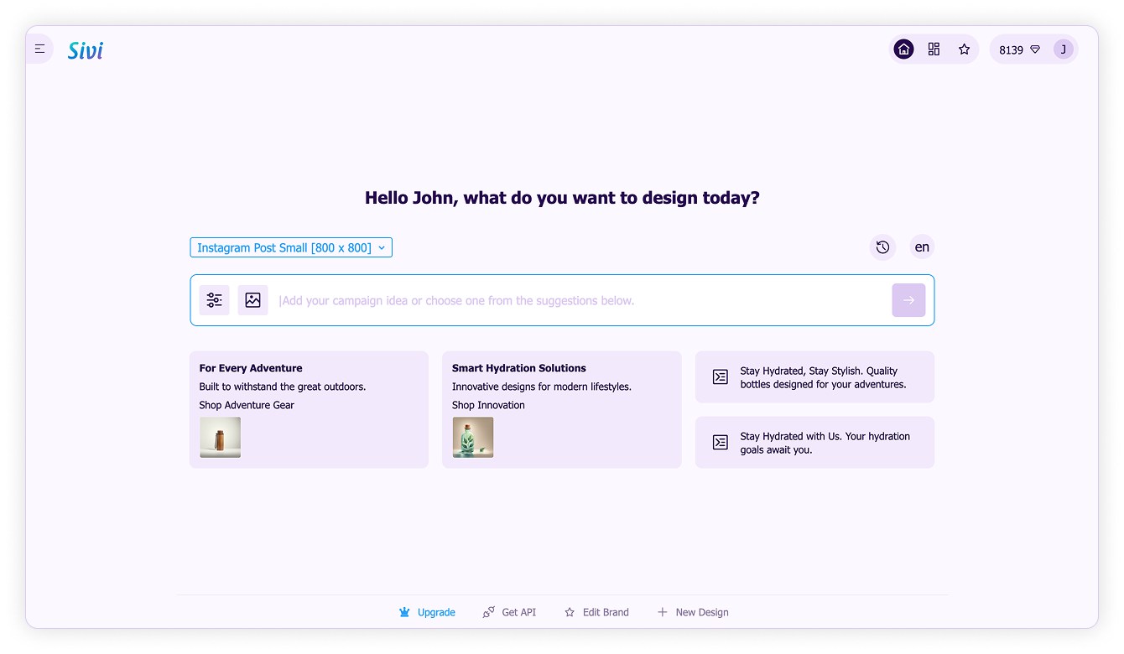Viewport: 1124px width, 654px height.
Task: Click prompt icon beside hydration goals text
Action: pyautogui.click(x=720, y=443)
